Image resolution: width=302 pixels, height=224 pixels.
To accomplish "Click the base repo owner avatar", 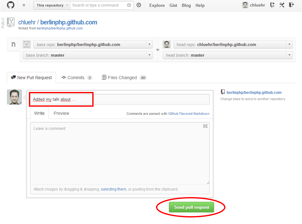I will click(x=27, y=44).
